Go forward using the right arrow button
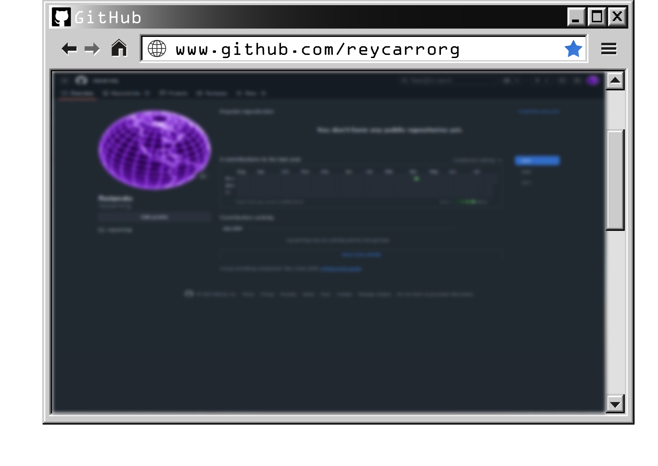658x466 pixels. (92, 49)
